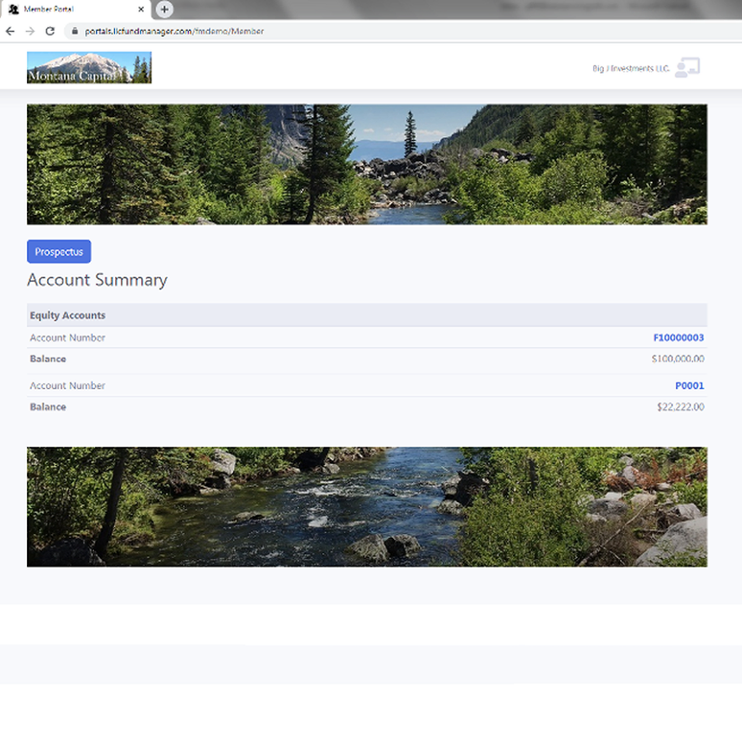This screenshot has height=742, width=742.
Task: Click the Equity Accounts header row
Action: [x=367, y=315]
